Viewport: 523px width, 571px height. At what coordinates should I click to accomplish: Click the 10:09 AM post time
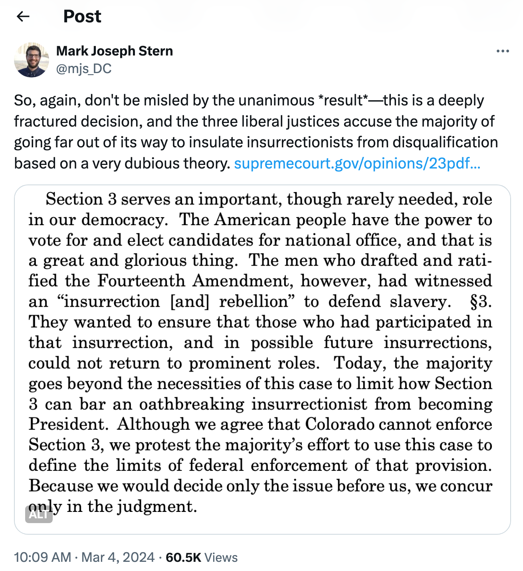pyautogui.click(x=42, y=557)
